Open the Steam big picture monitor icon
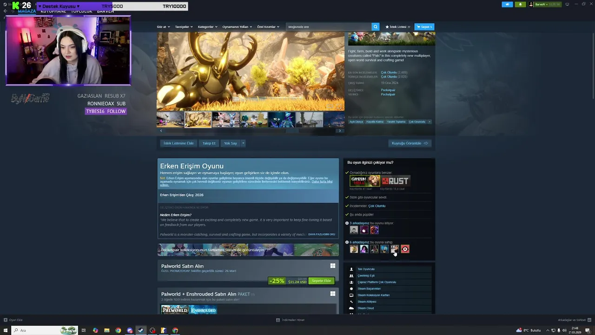This screenshot has width=595, height=335. [x=567, y=4]
